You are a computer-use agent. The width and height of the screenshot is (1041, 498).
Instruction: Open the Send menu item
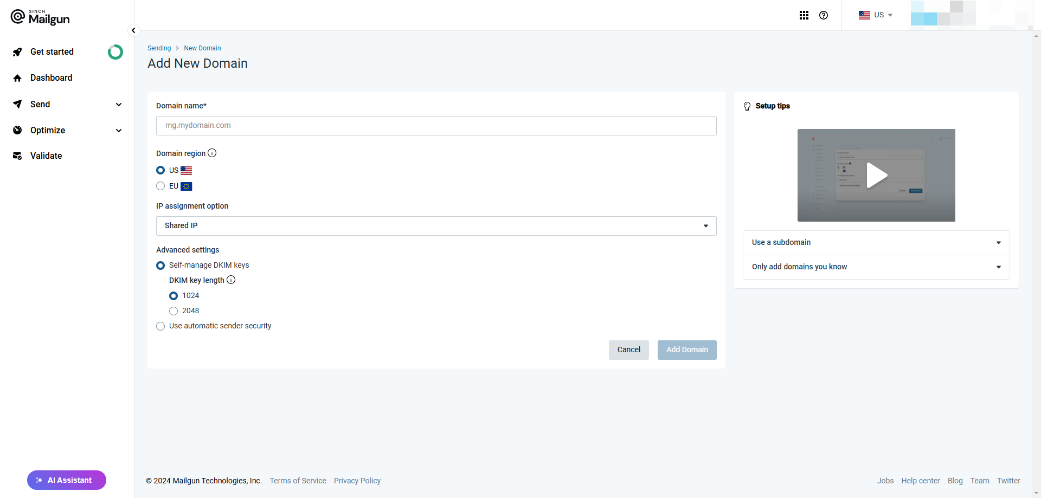coord(40,105)
